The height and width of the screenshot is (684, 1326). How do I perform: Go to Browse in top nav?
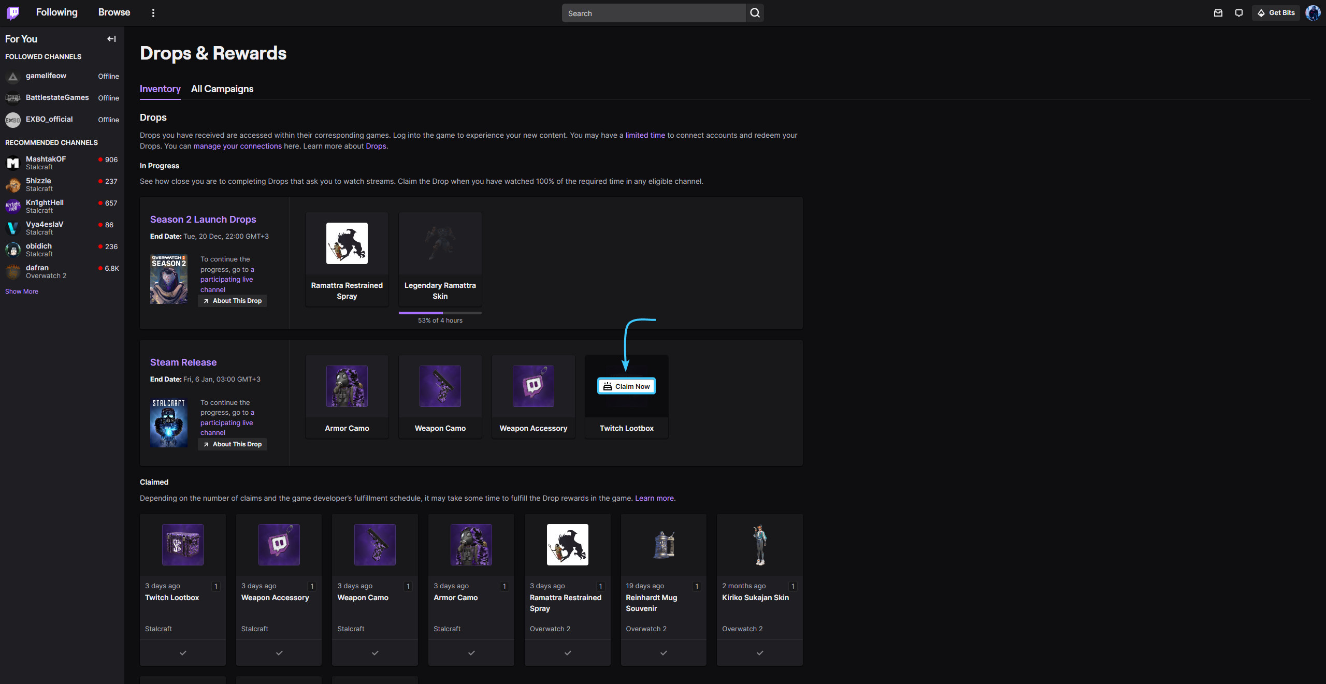coord(114,12)
